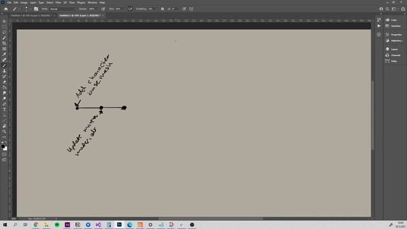Toggle symmetry paint options butterfly icon
This screenshot has height=229, width=407.
[191, 9]
